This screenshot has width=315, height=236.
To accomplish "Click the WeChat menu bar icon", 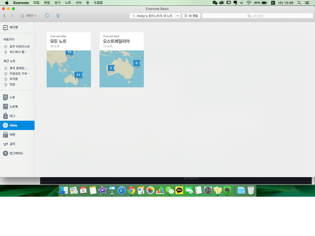I will pos(215,3).
